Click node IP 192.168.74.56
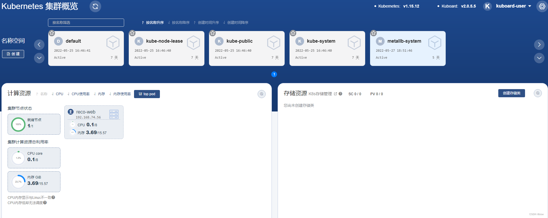Screen dimensions: 548x218 tap(88, 118)
